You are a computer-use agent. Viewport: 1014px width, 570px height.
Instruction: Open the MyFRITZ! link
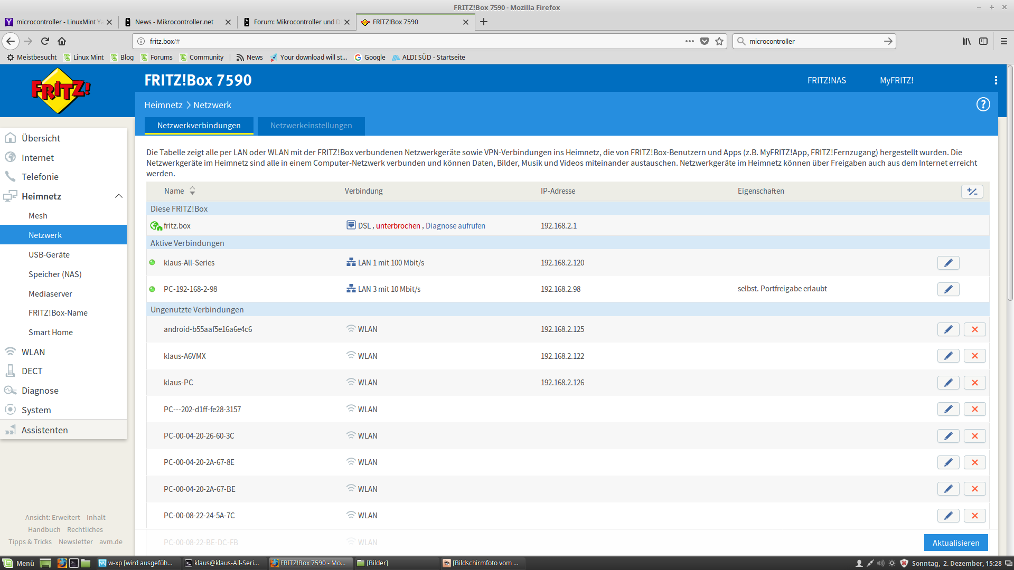click(896, 80)
